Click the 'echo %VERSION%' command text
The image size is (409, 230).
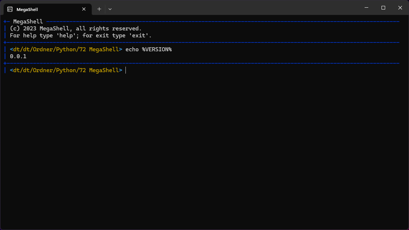coord(149,49)
